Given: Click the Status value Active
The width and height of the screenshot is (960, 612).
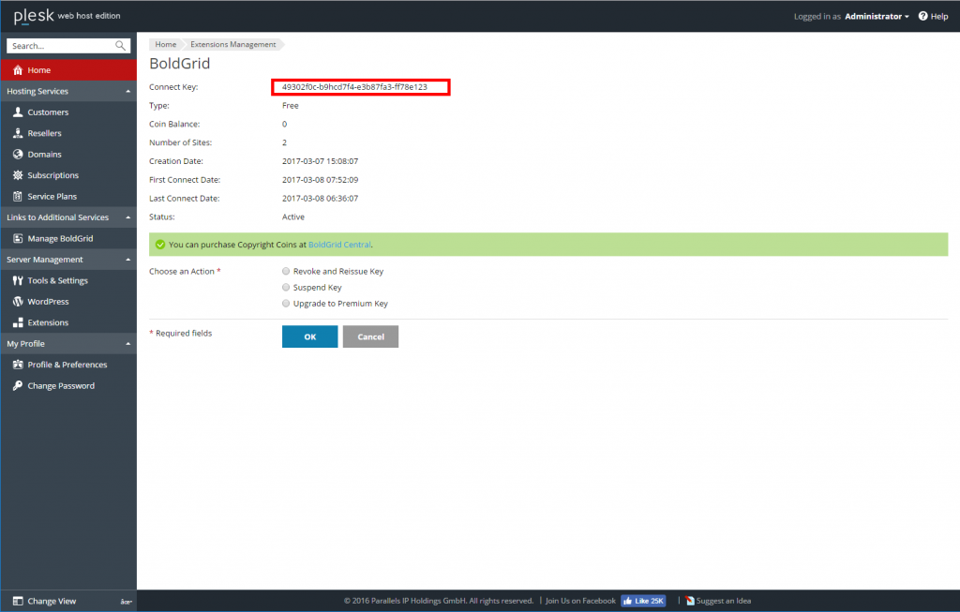Looking at the screenshot, I should point(293,216).
